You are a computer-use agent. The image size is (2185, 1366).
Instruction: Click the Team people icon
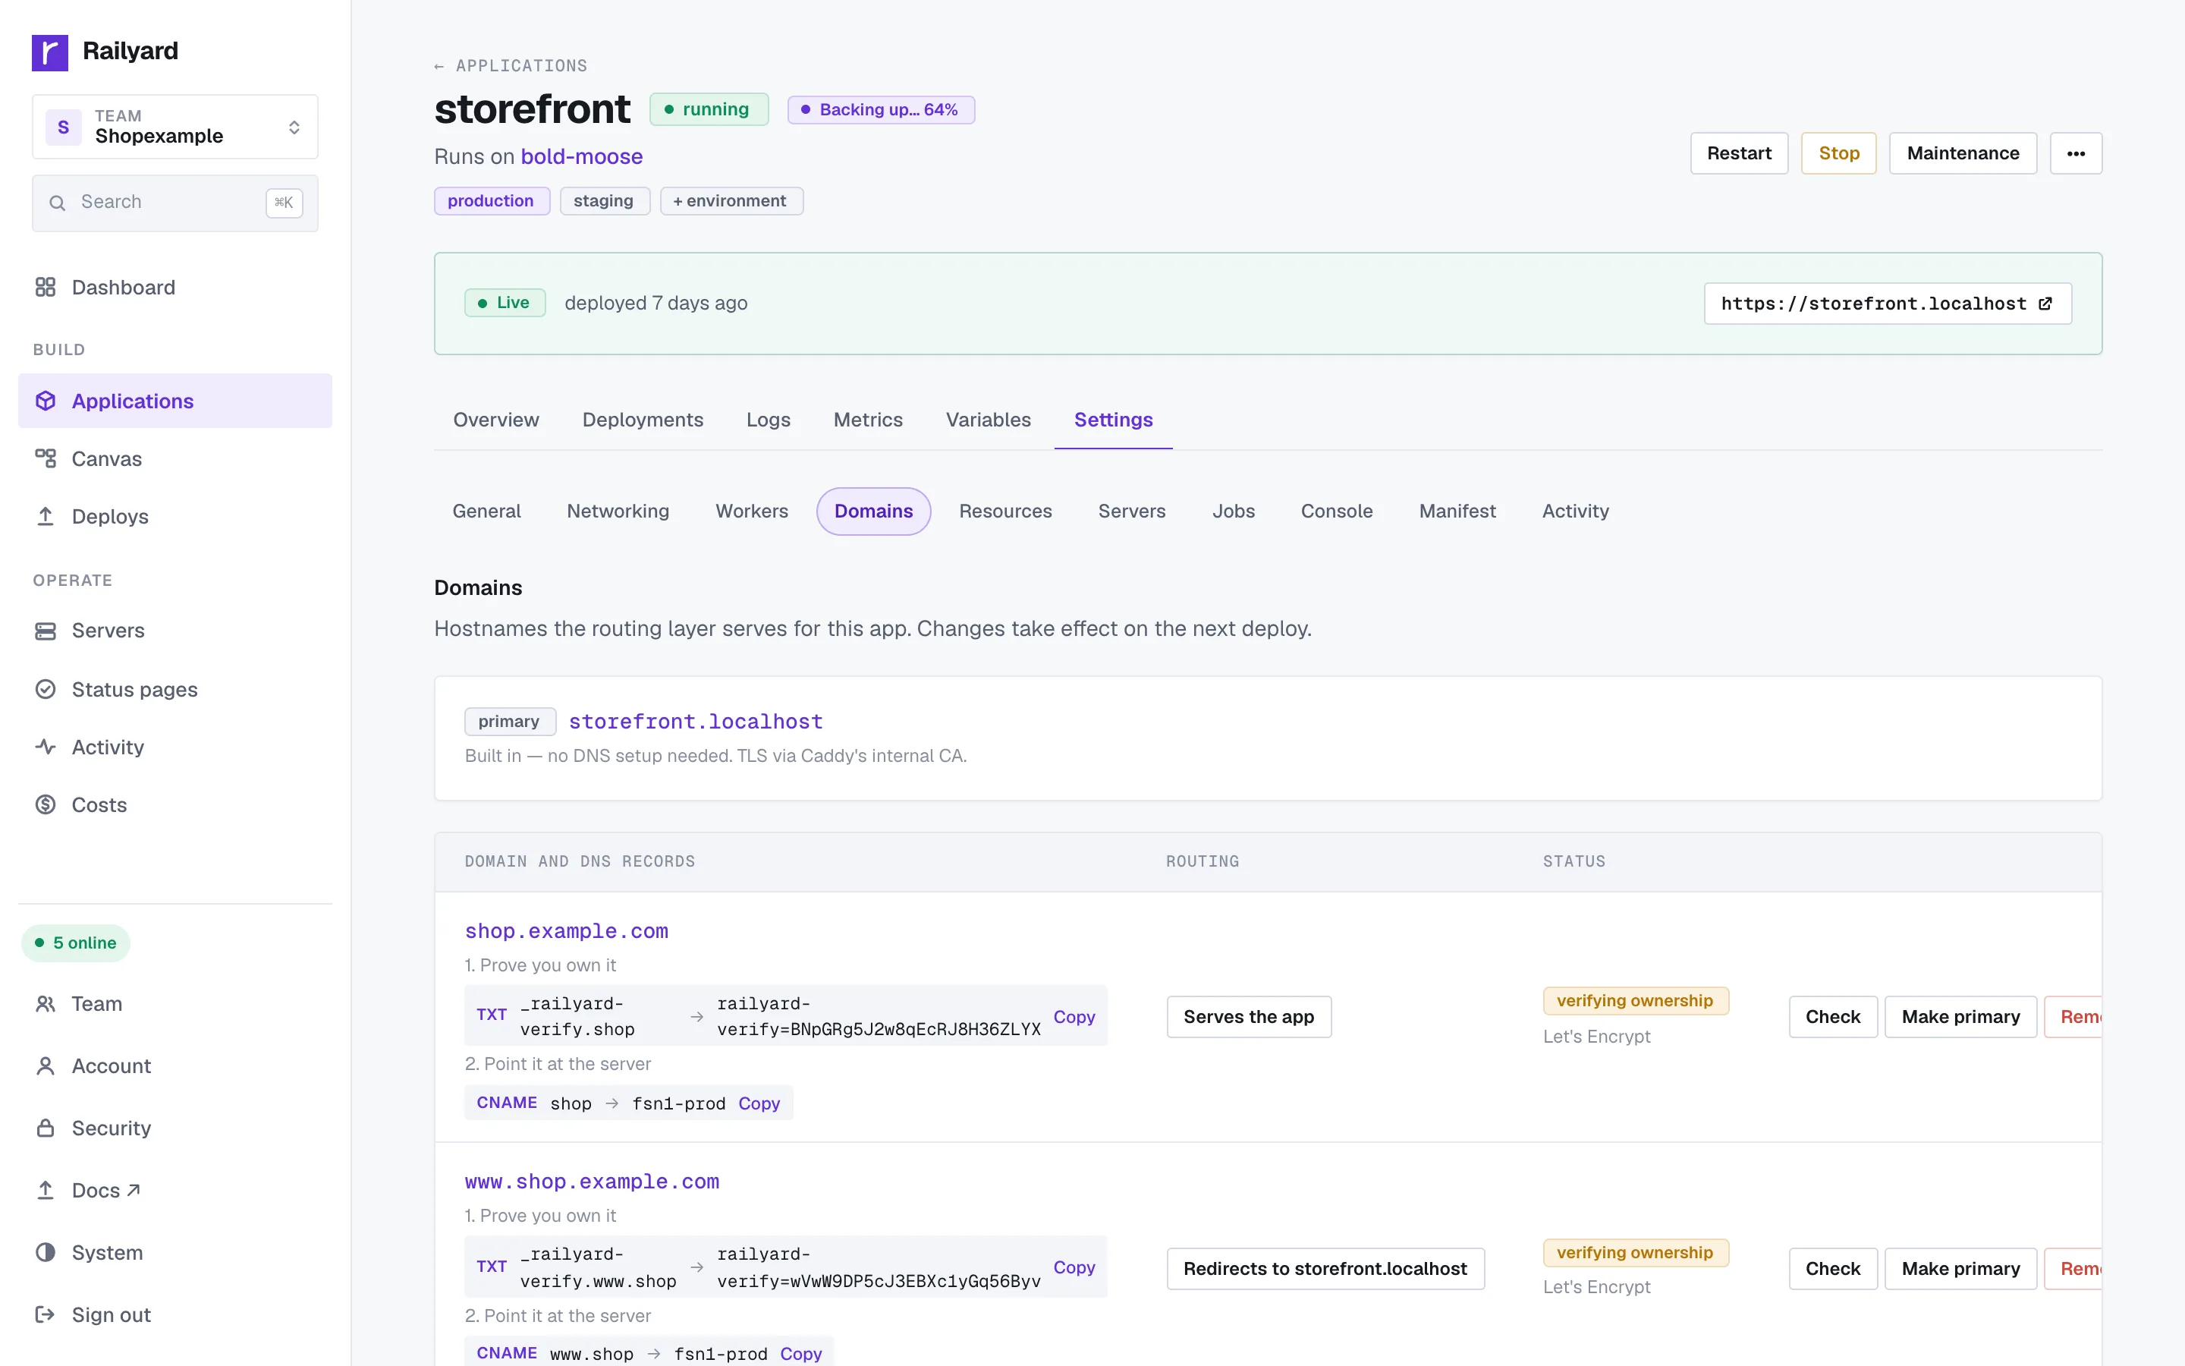(46, 1004)
